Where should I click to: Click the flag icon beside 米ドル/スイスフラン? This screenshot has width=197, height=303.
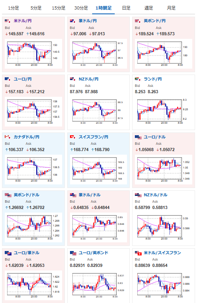coord(138,253)
